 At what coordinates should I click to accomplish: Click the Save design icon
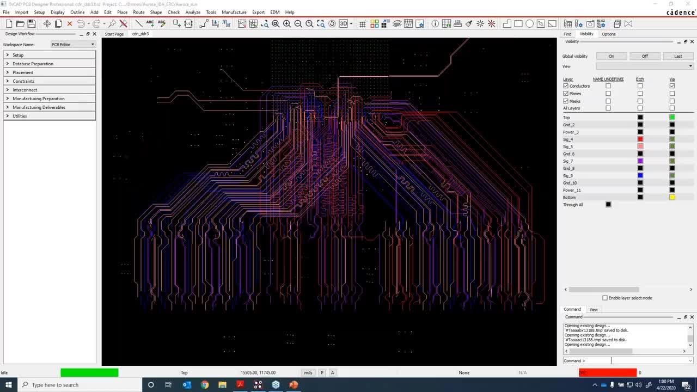32,23
